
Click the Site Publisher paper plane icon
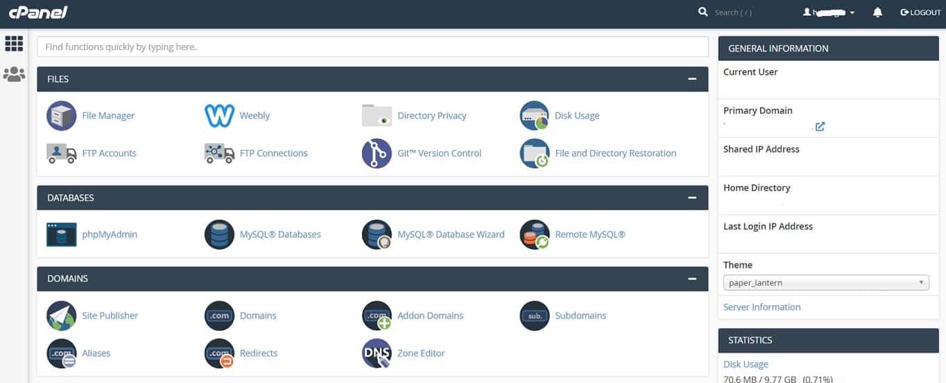[61, 316]
